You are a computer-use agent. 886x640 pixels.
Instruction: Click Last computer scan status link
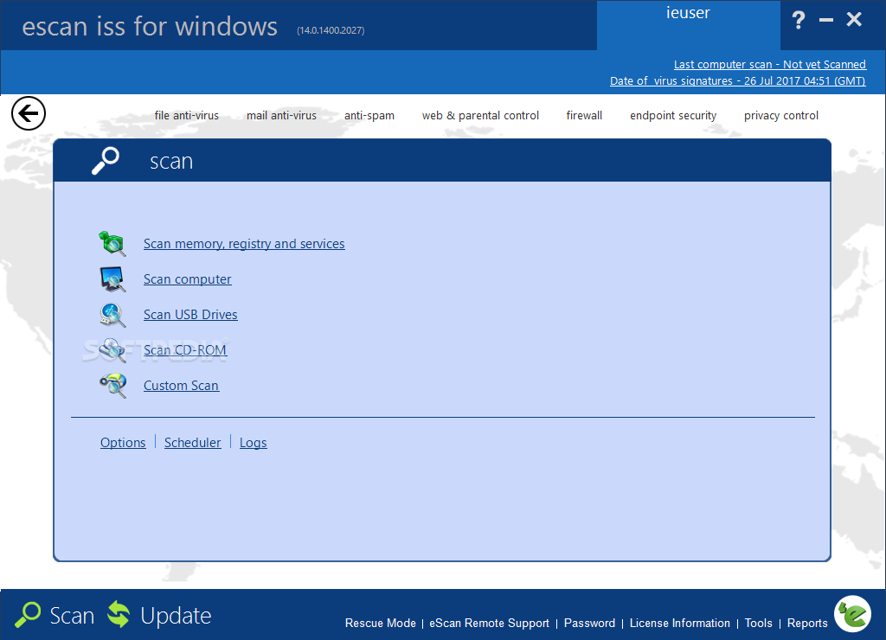pos(769,64)
